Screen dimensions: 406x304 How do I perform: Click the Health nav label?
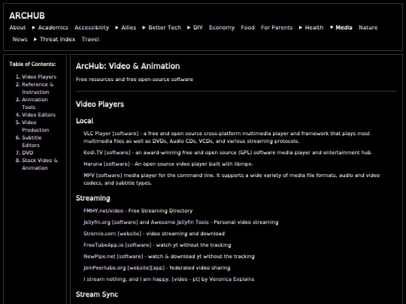pyautogui.click(x=314, y=28)
